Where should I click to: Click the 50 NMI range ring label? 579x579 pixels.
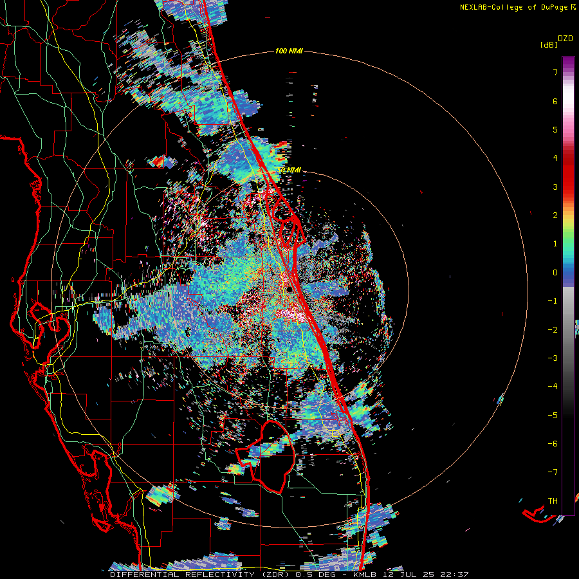click(x=289, y=170)
